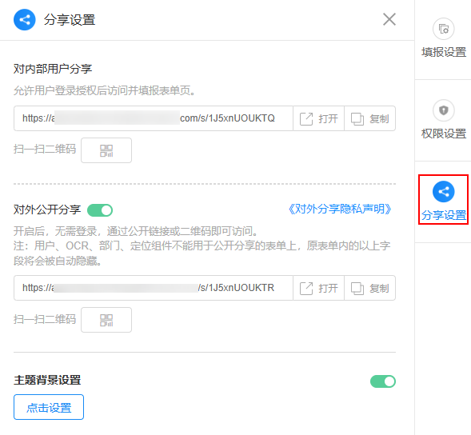This screenshot has width=471, height=435.
Task: Click the blue share icon in header
Action: point(25,20)
